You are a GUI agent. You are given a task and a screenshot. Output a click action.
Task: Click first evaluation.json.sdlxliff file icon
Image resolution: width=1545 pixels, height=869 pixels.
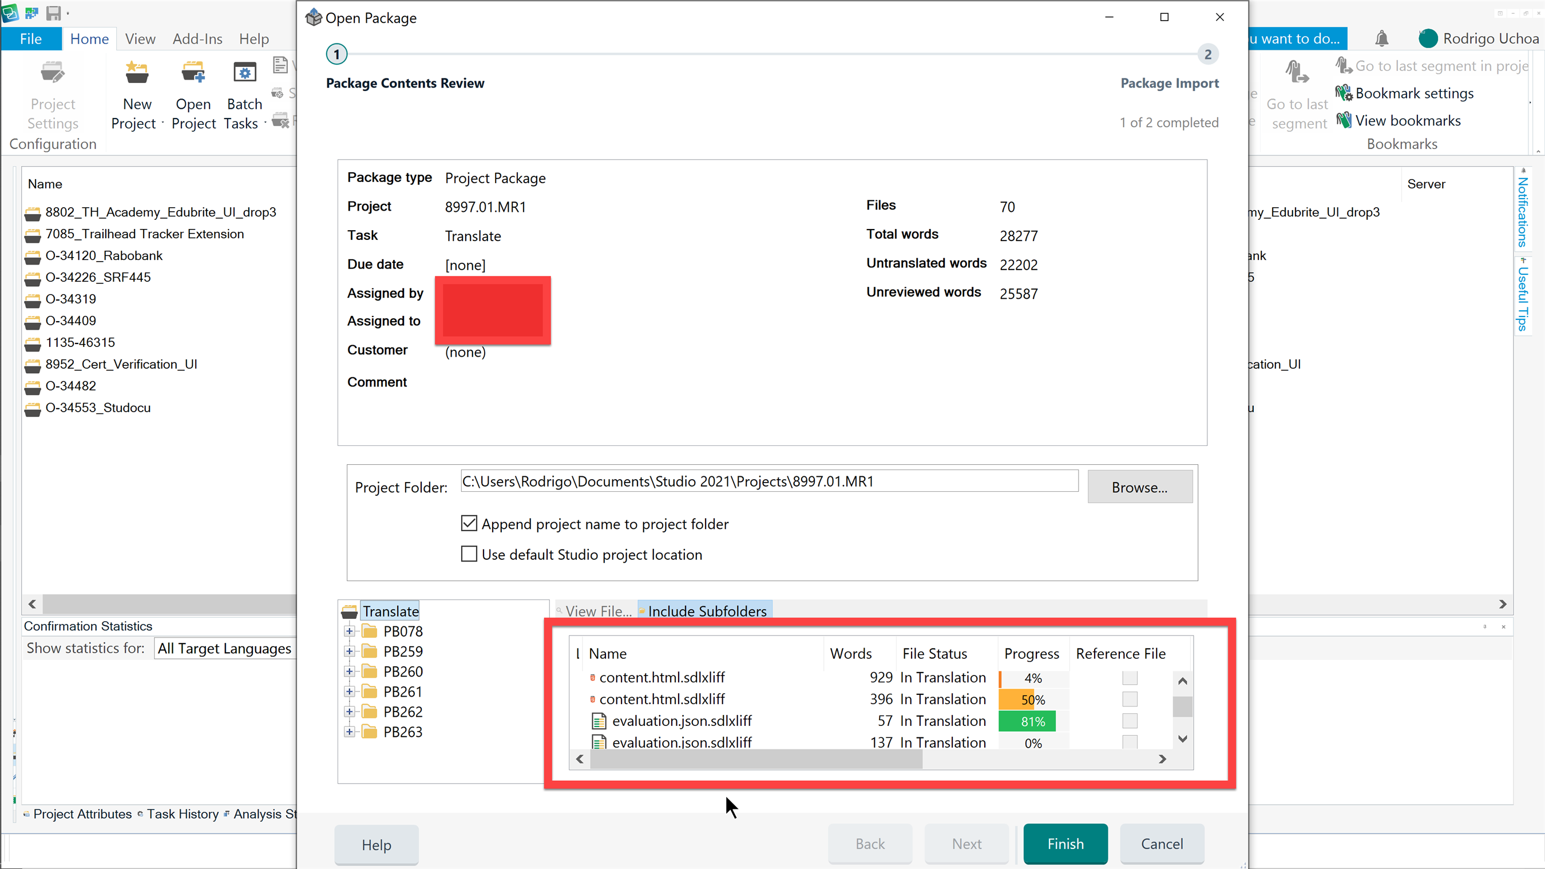coord(599,721)
